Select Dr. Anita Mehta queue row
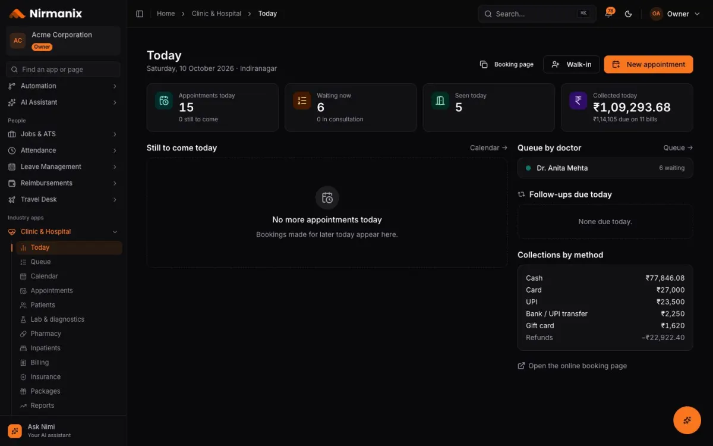The height and width of the screenshot is (446, 713). pos(605,168)
